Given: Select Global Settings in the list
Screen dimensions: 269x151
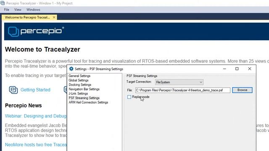Looking at the screenshot, I should 79,80.
